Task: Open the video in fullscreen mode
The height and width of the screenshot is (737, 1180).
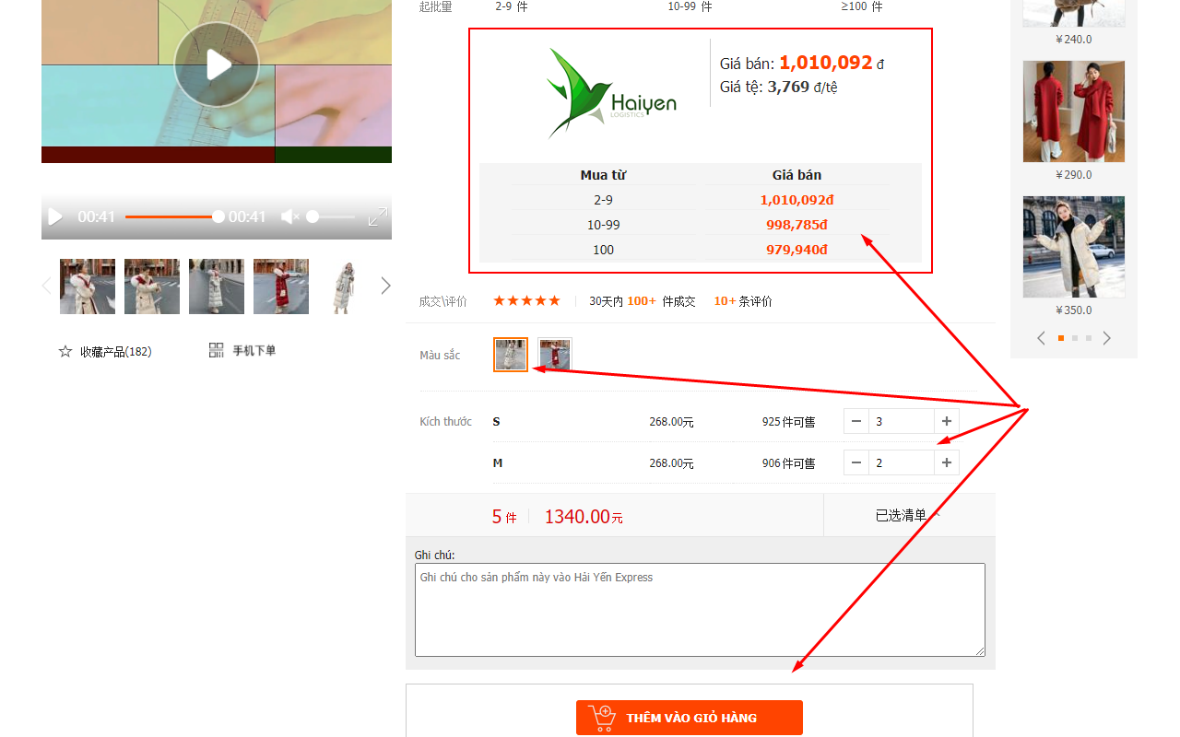Action: 378,216
